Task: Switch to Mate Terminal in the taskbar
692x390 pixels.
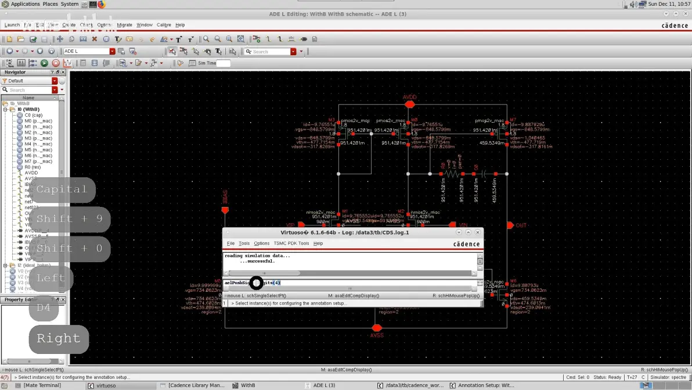Action: tap(39, 385)
